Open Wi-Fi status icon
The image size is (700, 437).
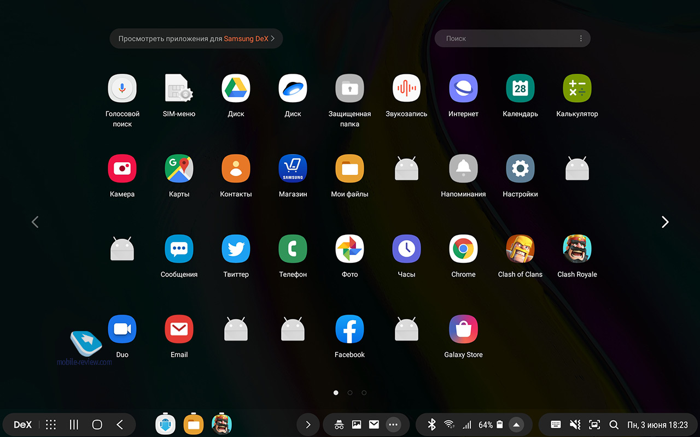tap(449, 424)
